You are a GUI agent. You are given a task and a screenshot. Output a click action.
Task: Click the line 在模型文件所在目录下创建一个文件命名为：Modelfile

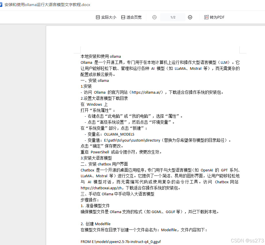[144, 230]
